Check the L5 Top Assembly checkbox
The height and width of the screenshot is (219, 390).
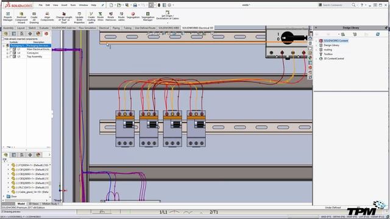(11, 57)
